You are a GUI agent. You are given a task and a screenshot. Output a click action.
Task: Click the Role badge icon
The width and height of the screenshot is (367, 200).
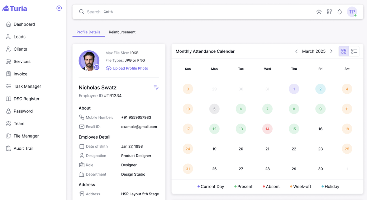(x=81, y=165)
